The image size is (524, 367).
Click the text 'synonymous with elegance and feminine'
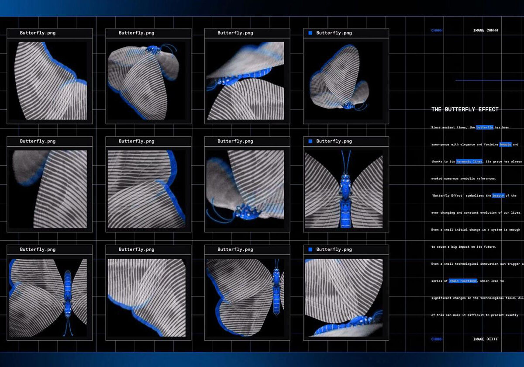465,145
